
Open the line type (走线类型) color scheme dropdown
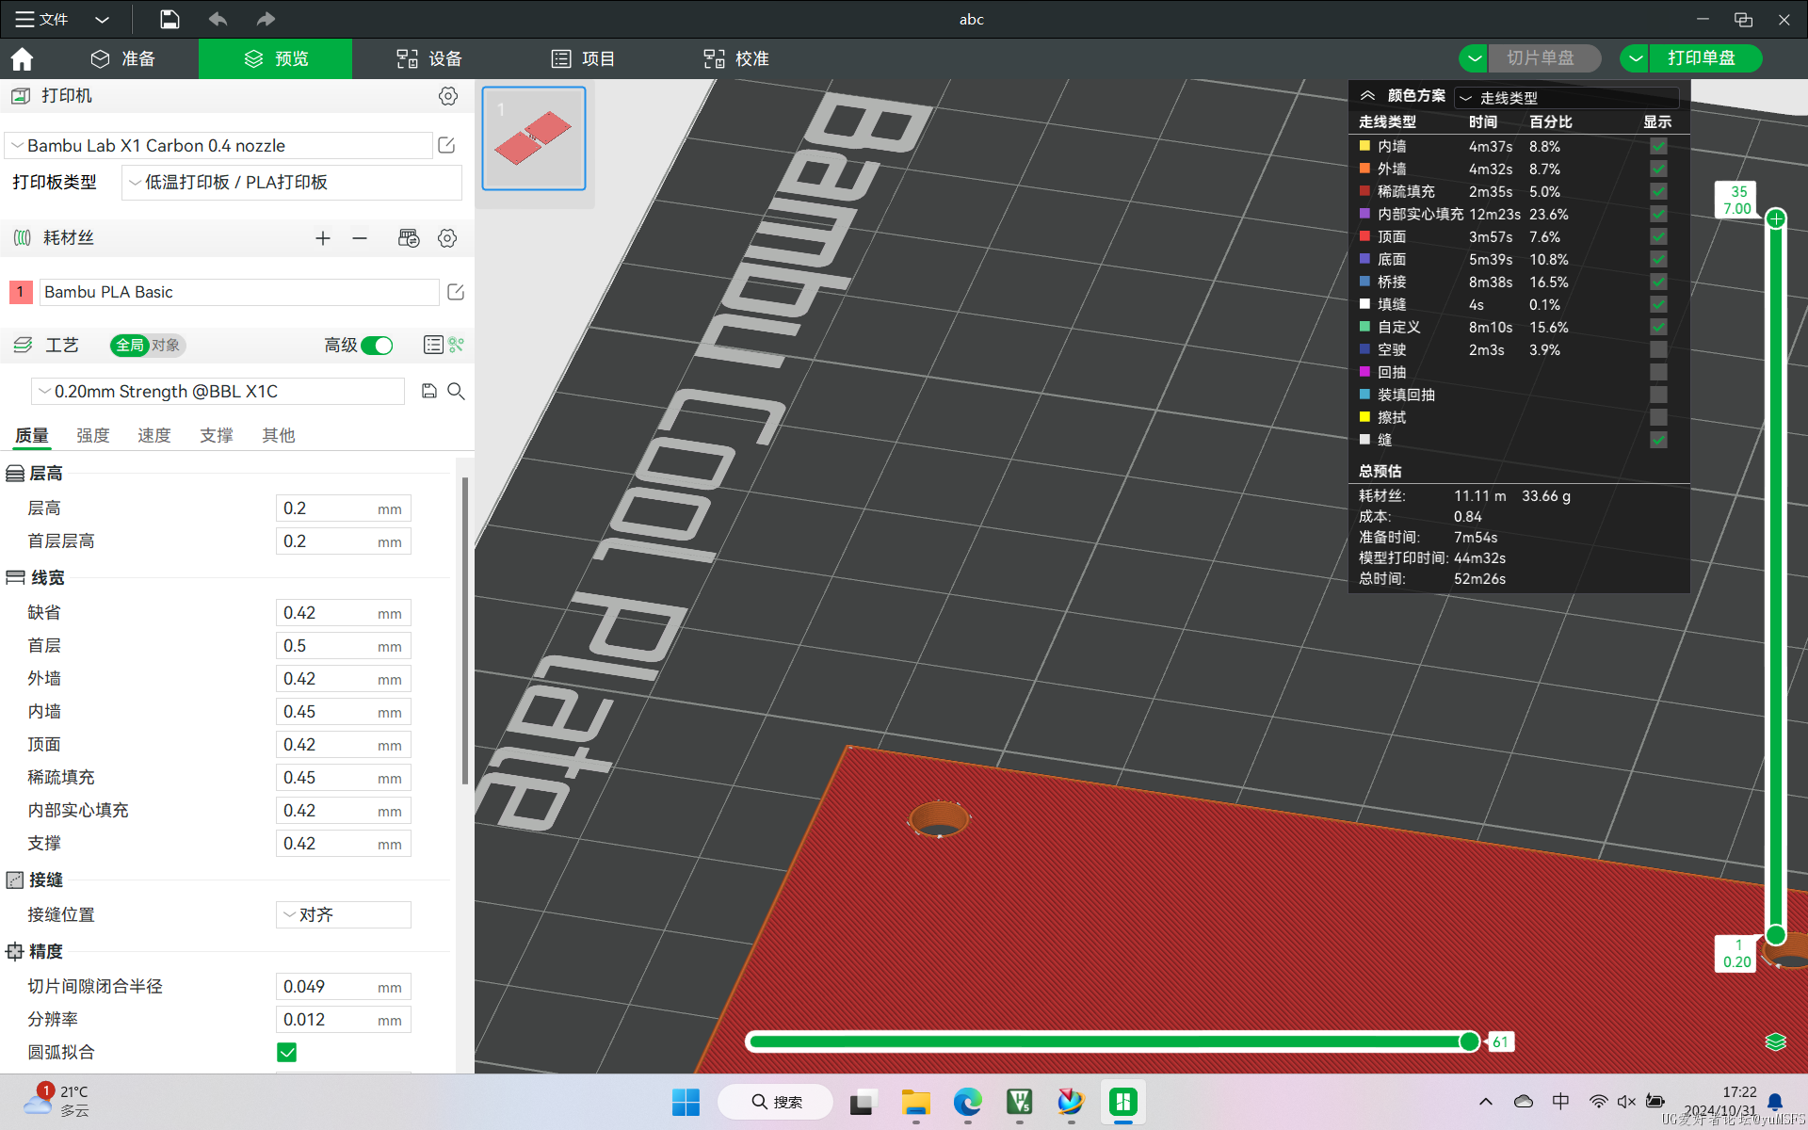pos(1567,98)
